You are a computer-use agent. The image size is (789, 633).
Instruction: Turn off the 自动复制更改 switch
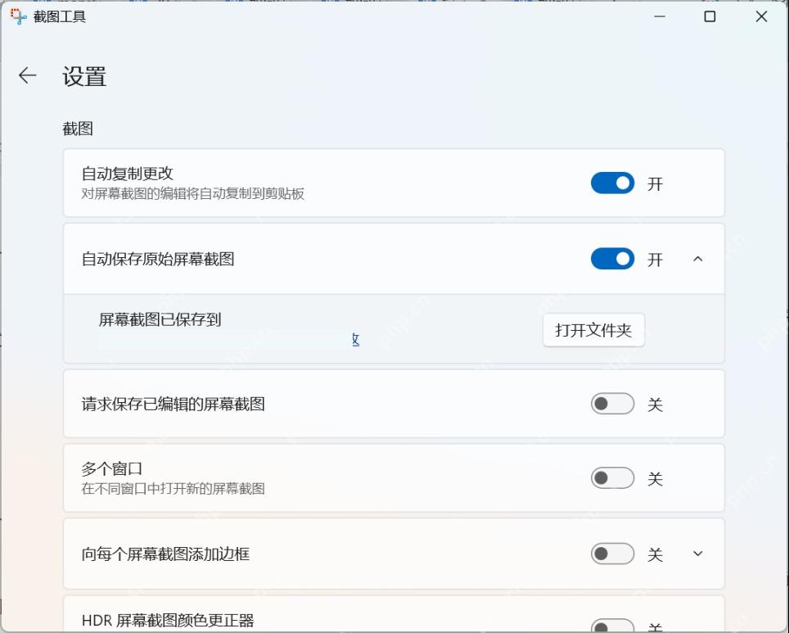point(612,183)
